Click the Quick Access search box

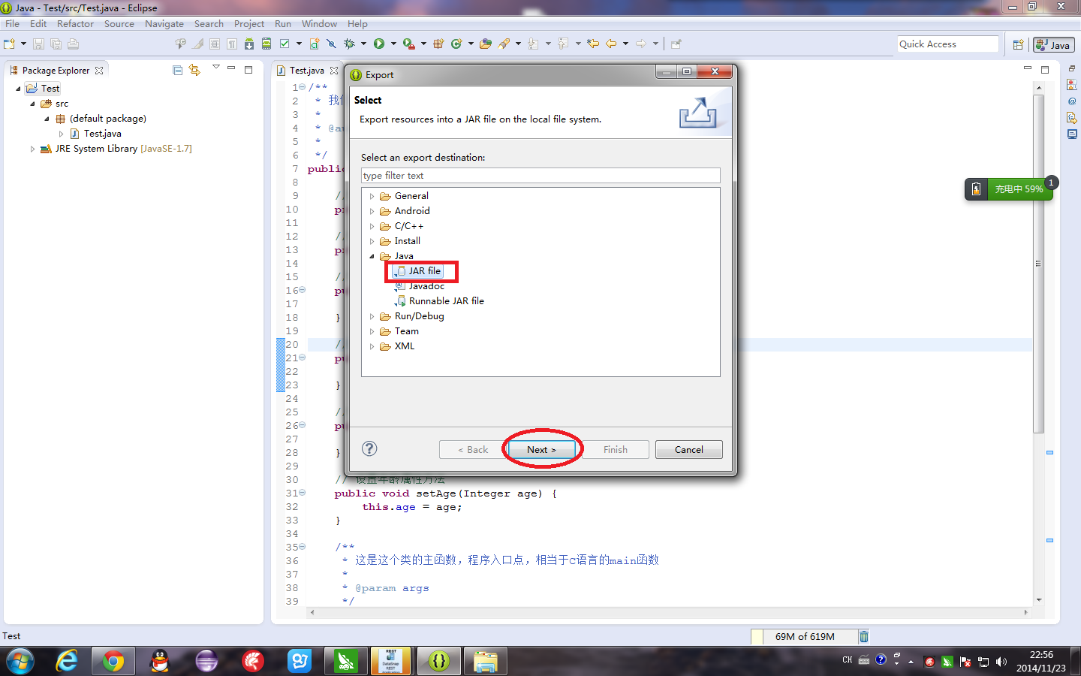coord(947,44)
